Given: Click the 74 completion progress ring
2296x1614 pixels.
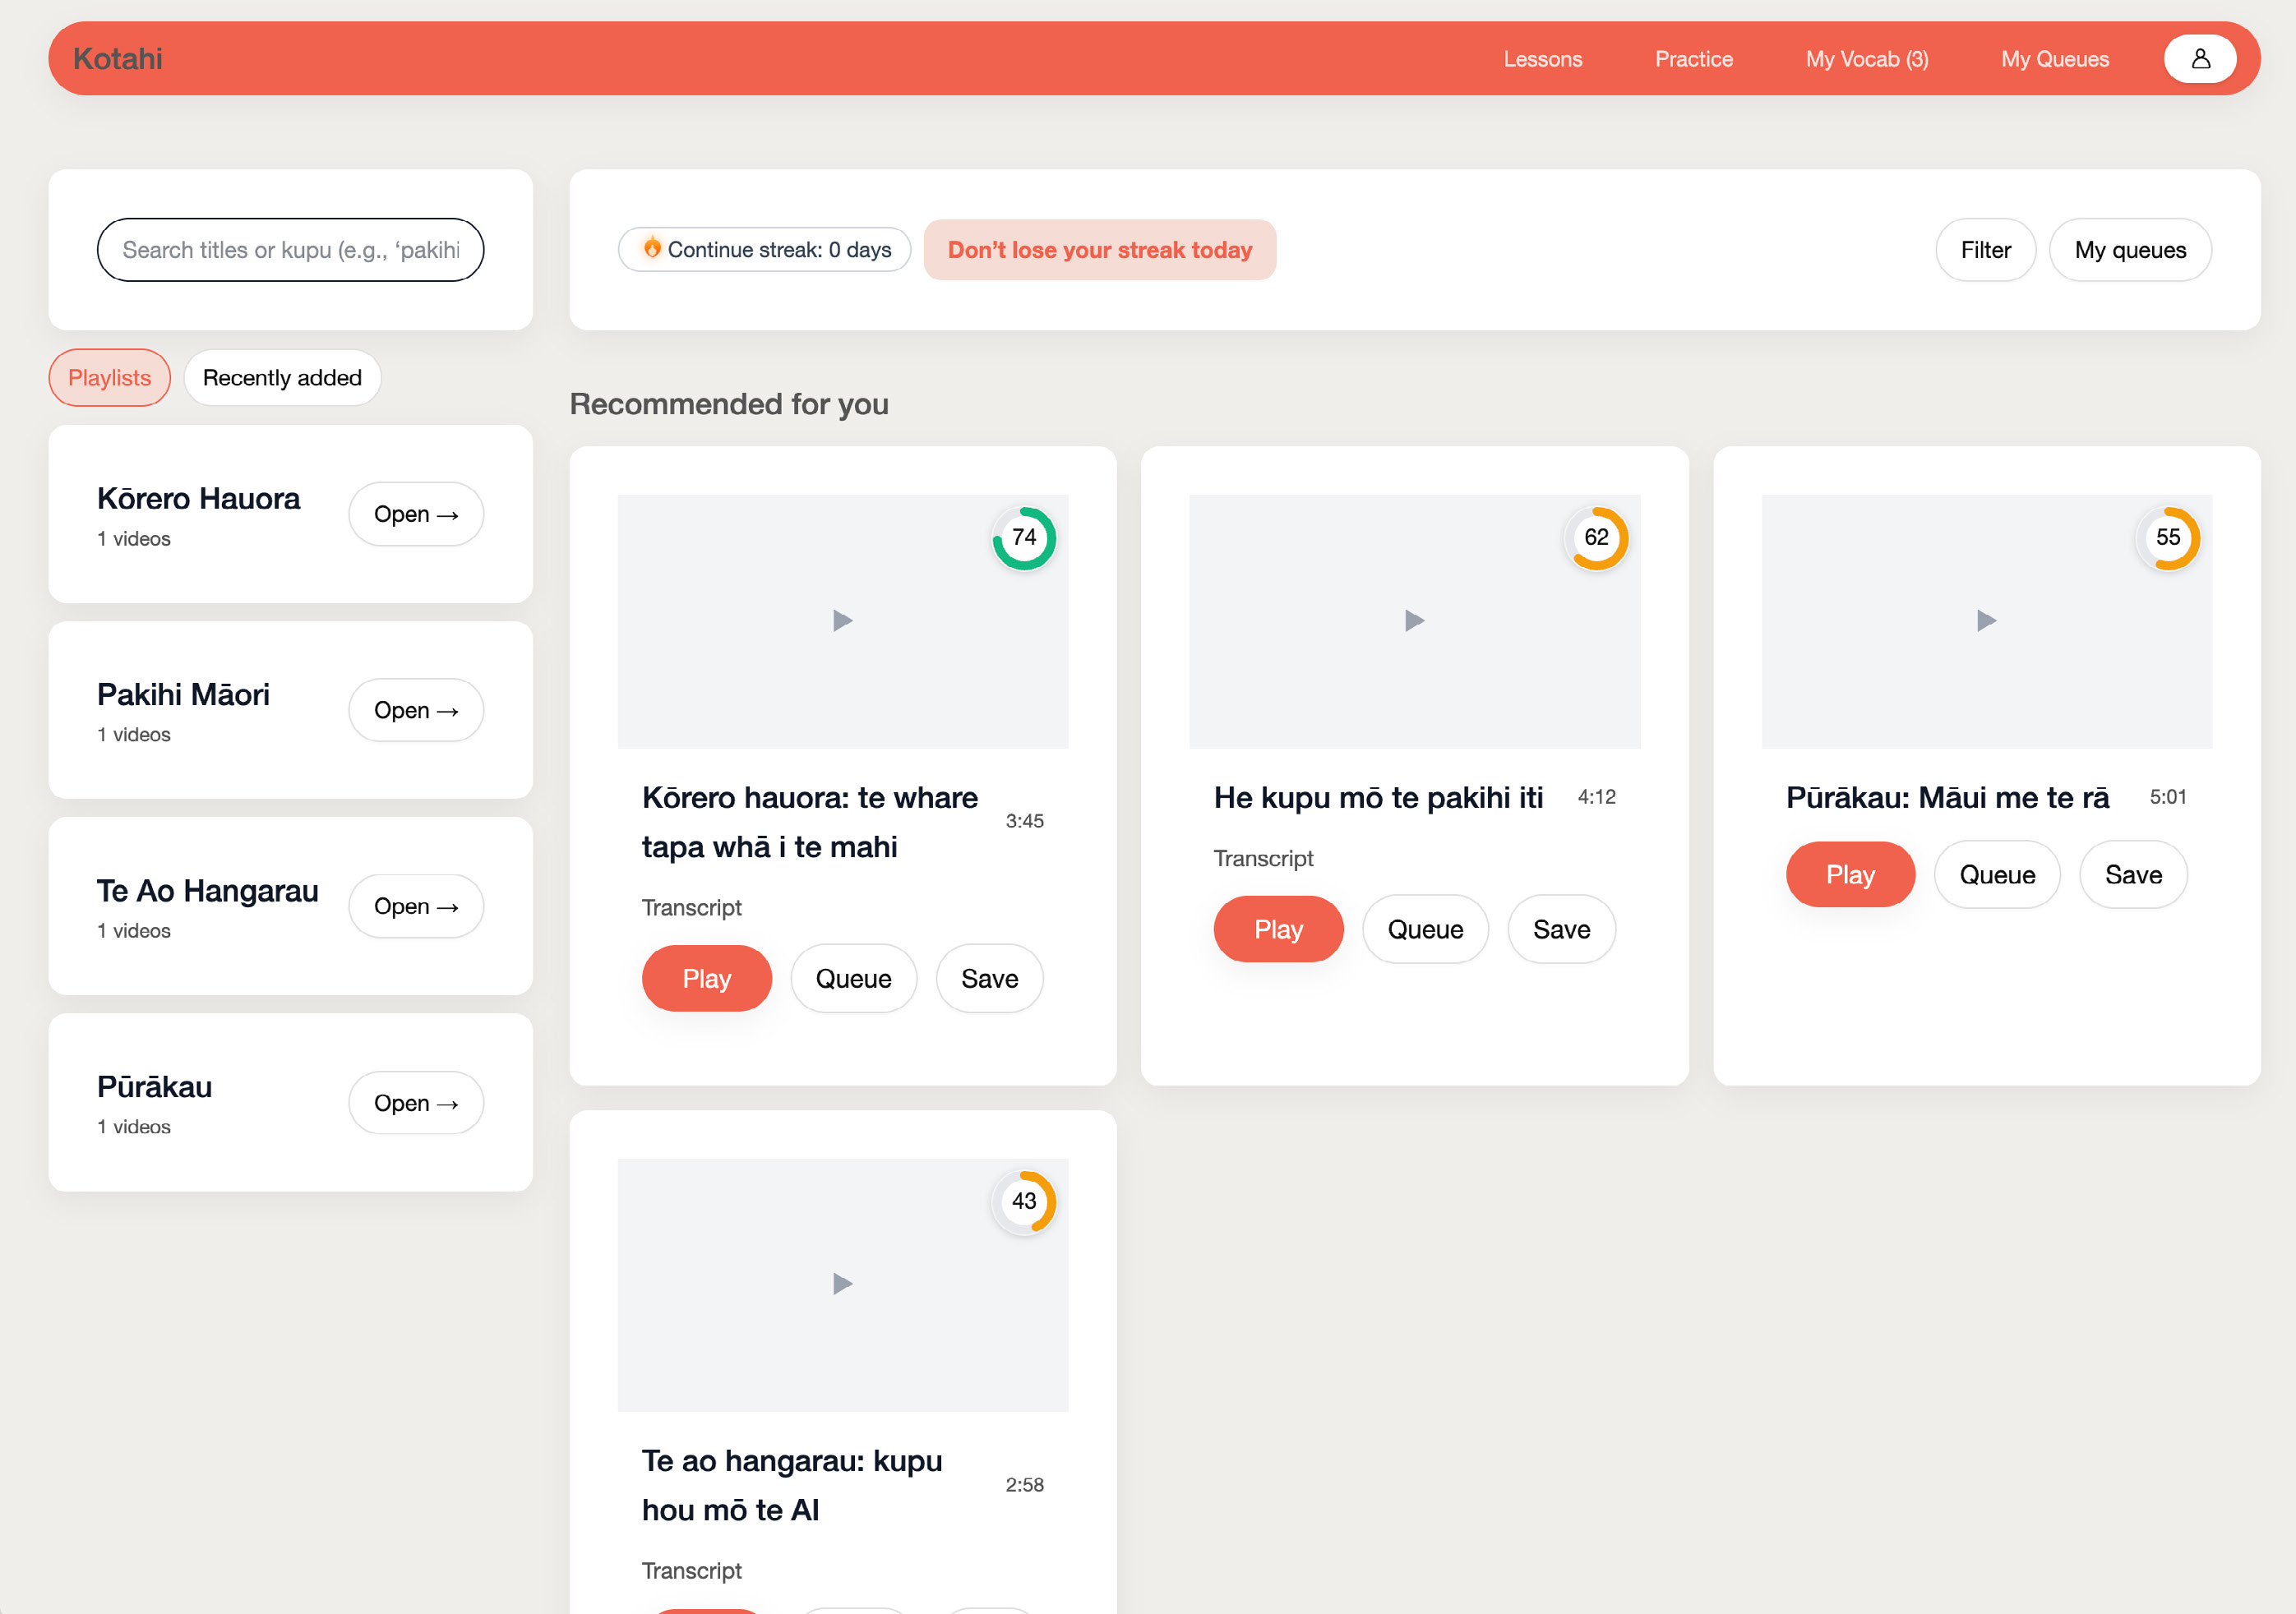Looking at the screenshot, I should click(x=1023, y=537).
